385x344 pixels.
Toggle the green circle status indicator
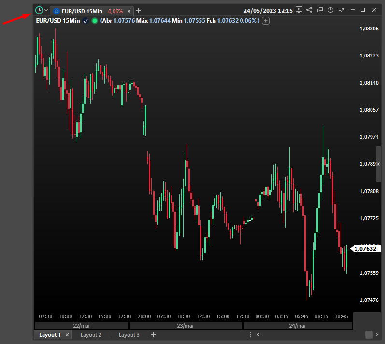pyautogui.click(x=94, y=21)
